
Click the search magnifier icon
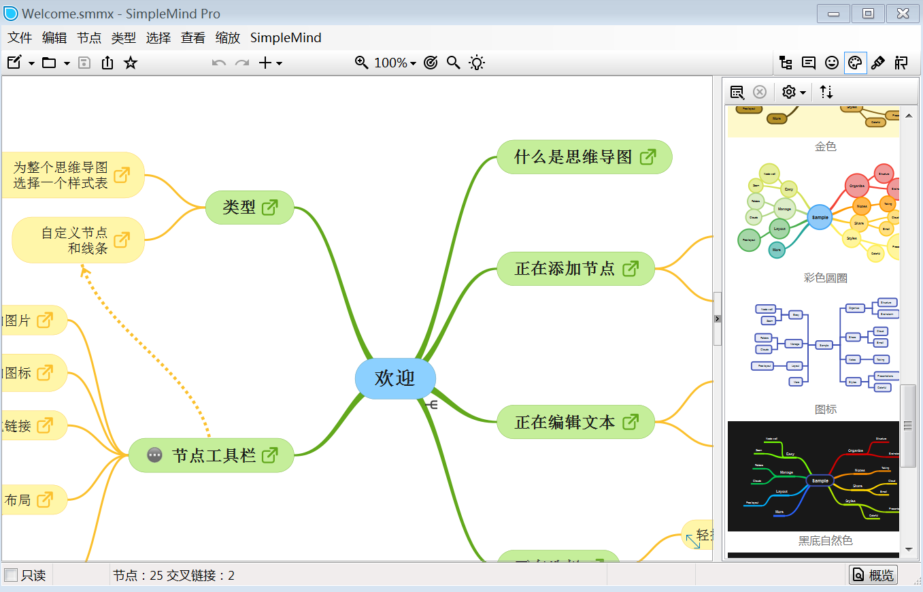(x=454, y=63)
